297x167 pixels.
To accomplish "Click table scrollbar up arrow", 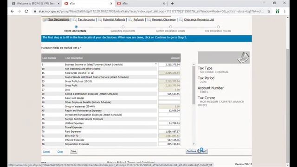I will [194, 64].
